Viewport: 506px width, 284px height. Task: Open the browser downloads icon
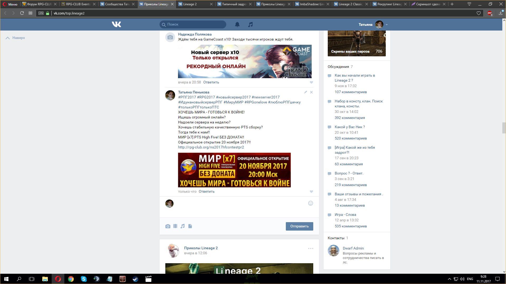pyautogui.click(x=500, y=13)
